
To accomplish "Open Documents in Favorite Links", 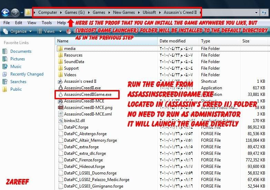I will [x=21, y=51].
